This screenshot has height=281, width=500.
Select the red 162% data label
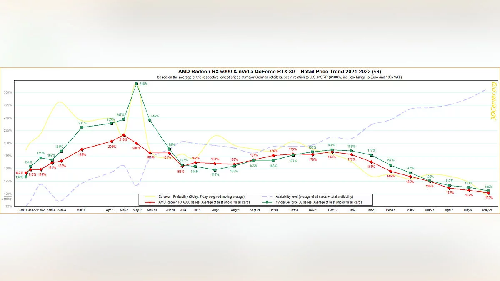(x=196, y=158)
